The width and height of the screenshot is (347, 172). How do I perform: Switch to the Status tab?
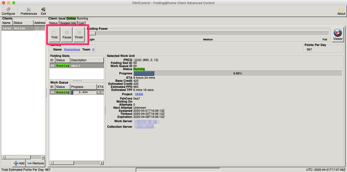click(53, 23)
